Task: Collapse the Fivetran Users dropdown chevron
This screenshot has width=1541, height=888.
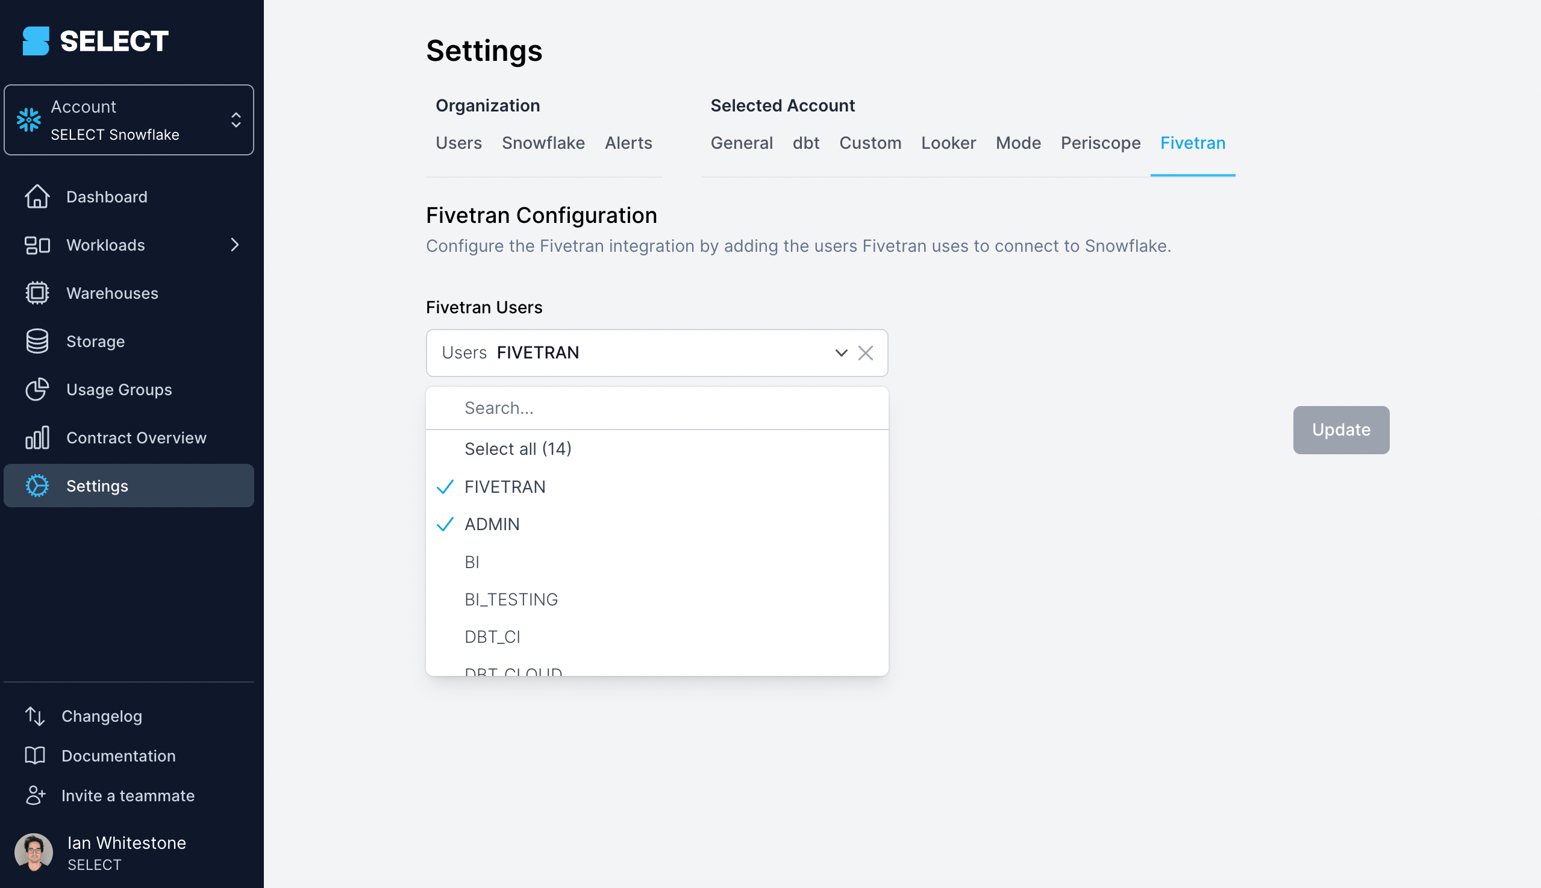Action: click(841, 352)
